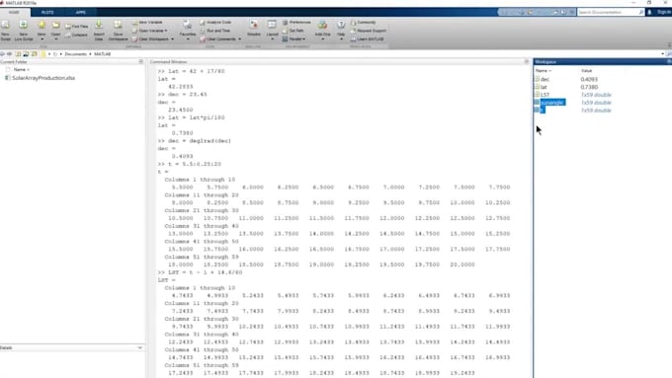Open the Current Folder panel actions menu

point(141,61)
